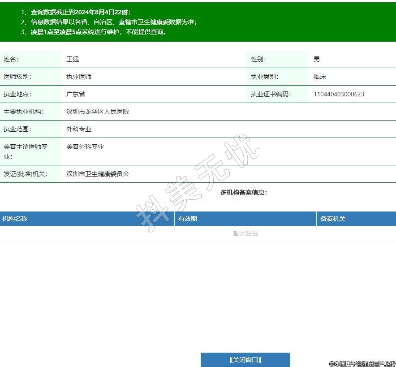This screenshot has width=396, height=367.
Task: Select the 广东省 practice location value
Action: click(76, 94)
